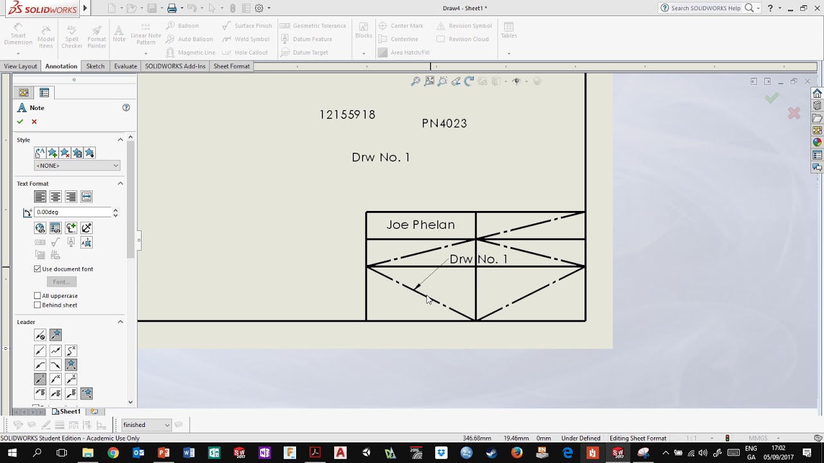Image resolution: width=824 pixels, height=463 pixels.
Task: Click the Print icon in top toolbar
Action: click(x=172, y=8)
